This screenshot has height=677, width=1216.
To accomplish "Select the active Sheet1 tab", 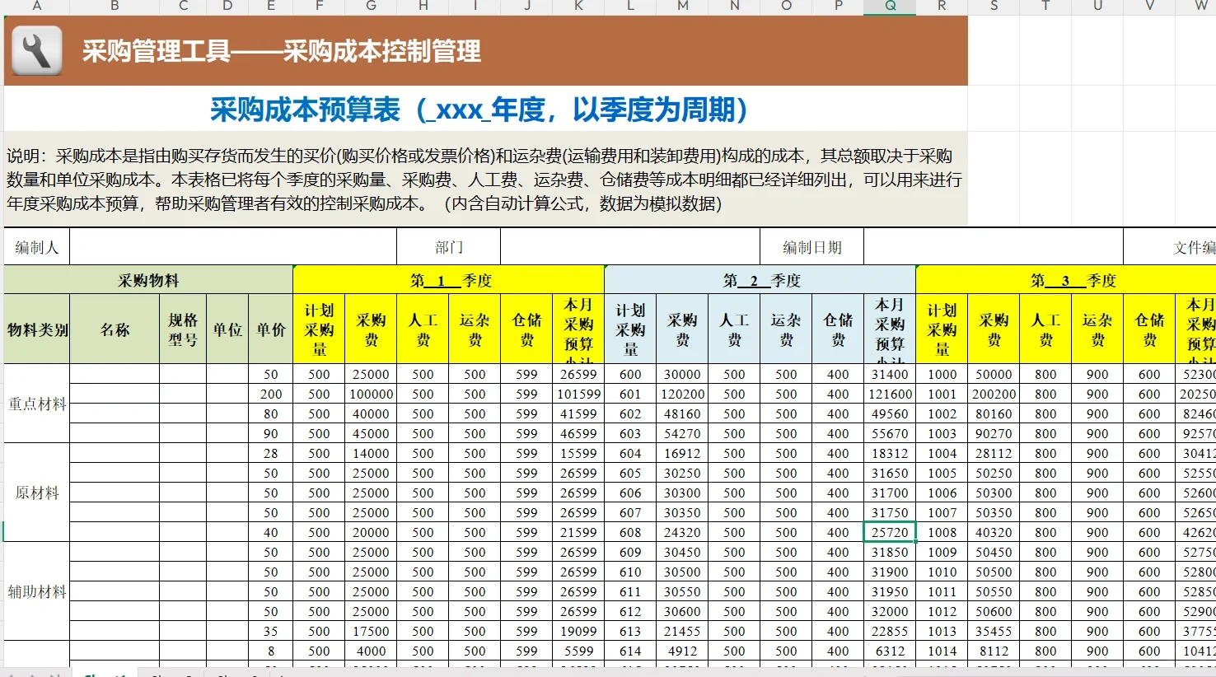I will pos(105,674).
